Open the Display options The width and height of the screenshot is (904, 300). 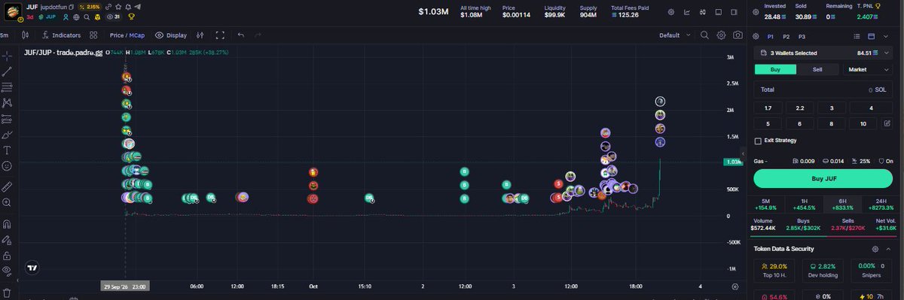point(171,35)
